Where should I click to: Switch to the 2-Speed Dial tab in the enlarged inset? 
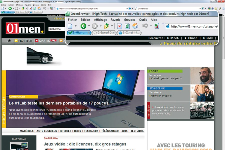point(104,33)
